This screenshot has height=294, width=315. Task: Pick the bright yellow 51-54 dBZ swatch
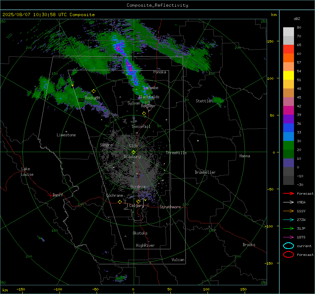(288, 76)
